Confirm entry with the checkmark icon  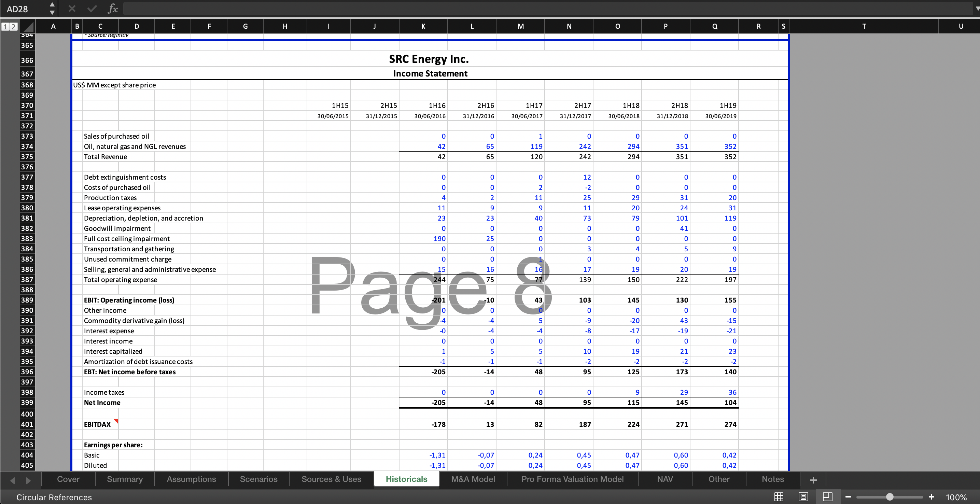[92, 9]
